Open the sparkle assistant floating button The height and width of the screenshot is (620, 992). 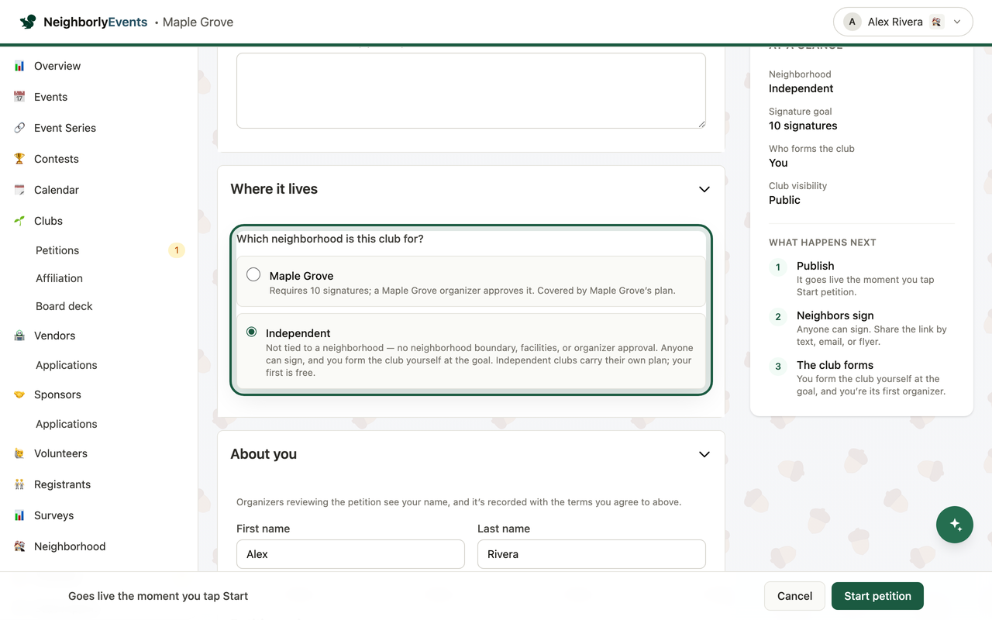(955, 525)
